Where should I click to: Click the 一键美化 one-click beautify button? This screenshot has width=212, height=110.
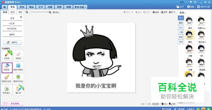coord(12,42)
